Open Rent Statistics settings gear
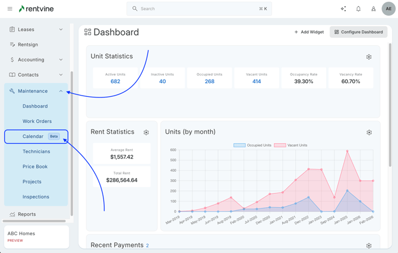398x253 pixels. 146,132
